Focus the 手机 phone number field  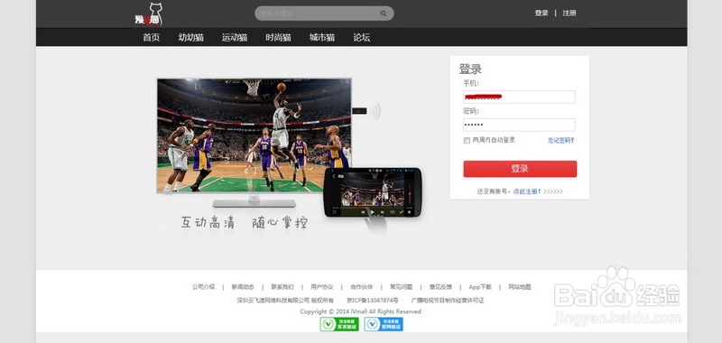coord(519,97)
